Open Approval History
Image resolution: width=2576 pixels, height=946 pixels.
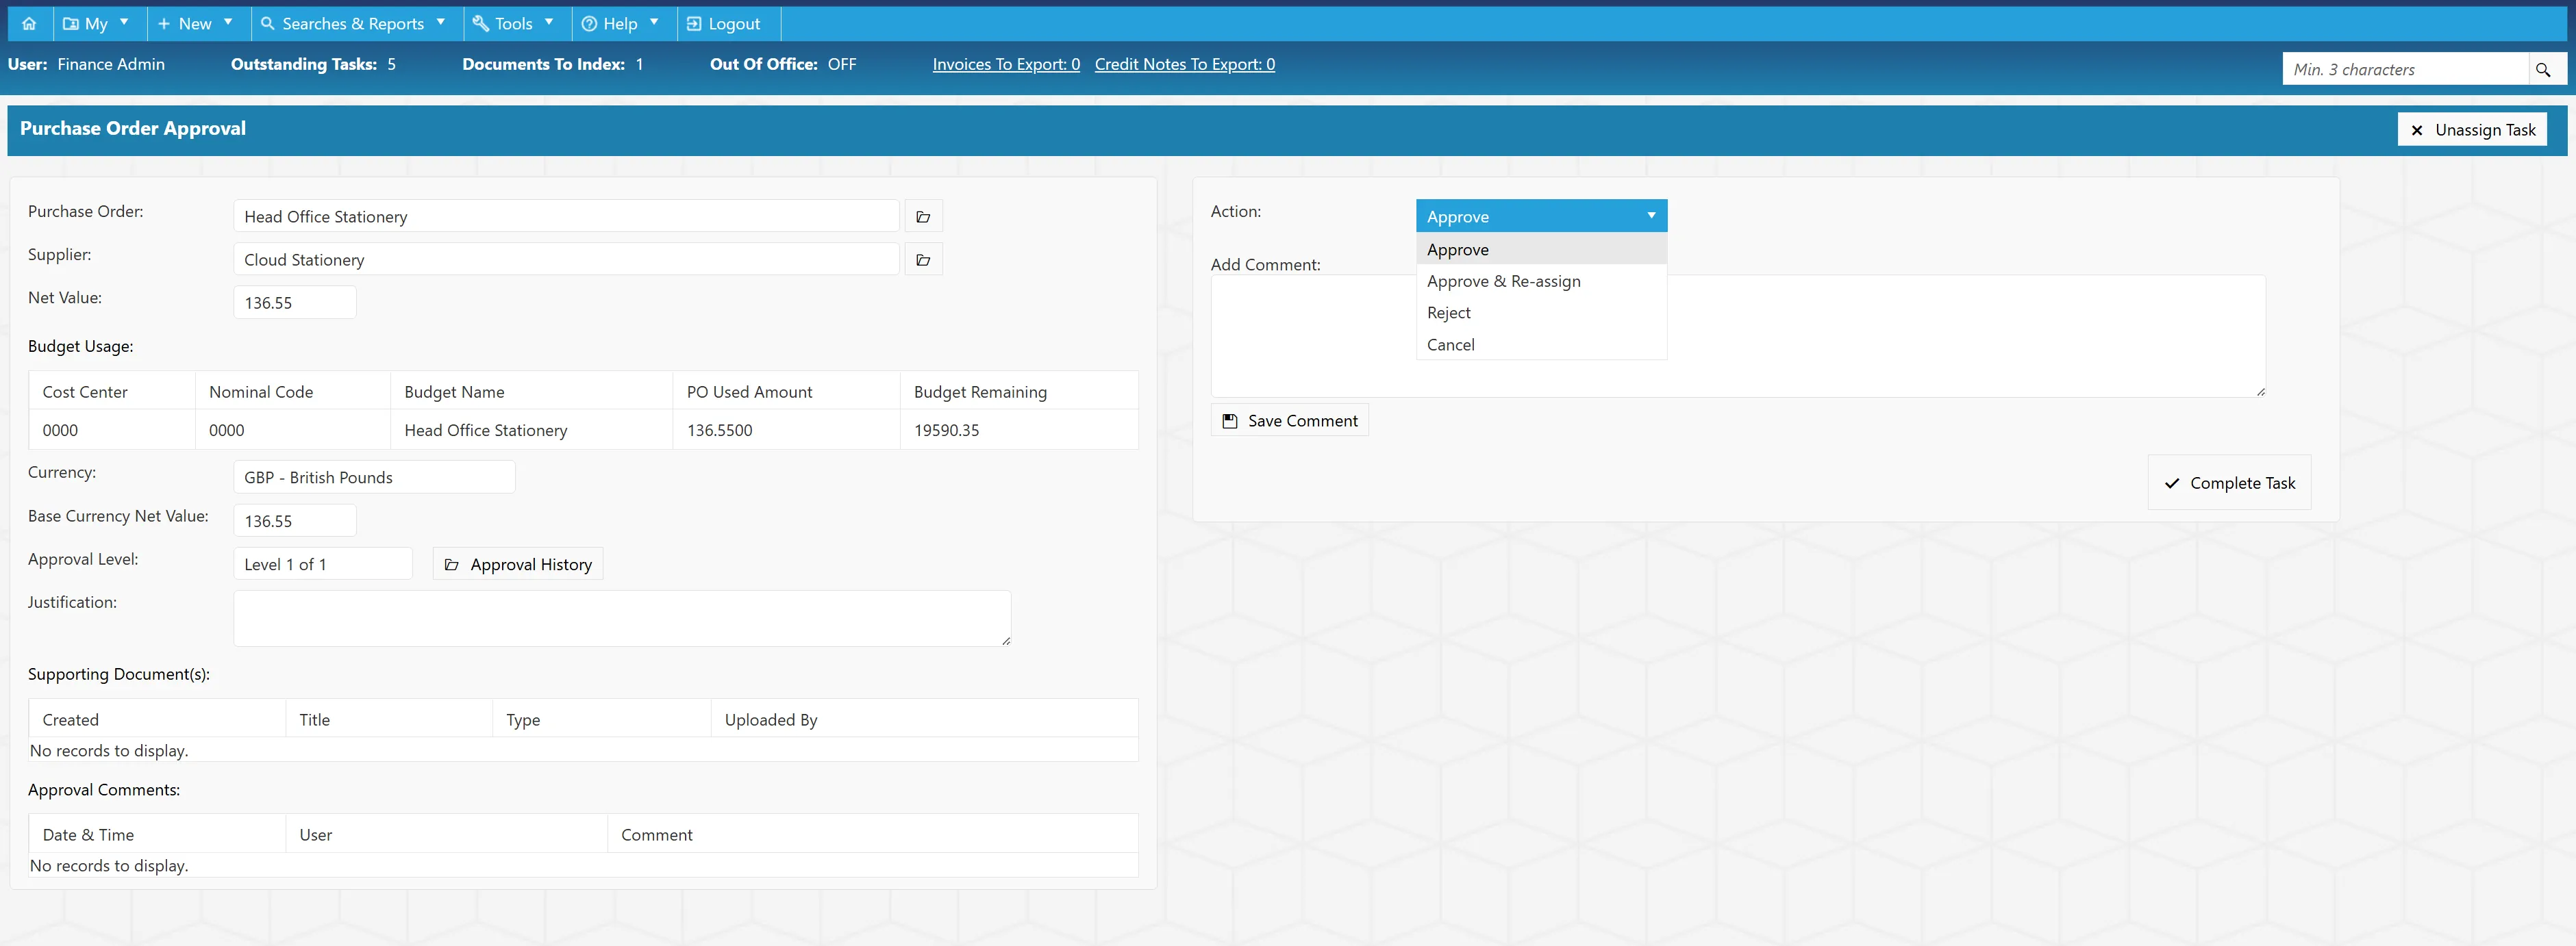click(x=518, y=565)
